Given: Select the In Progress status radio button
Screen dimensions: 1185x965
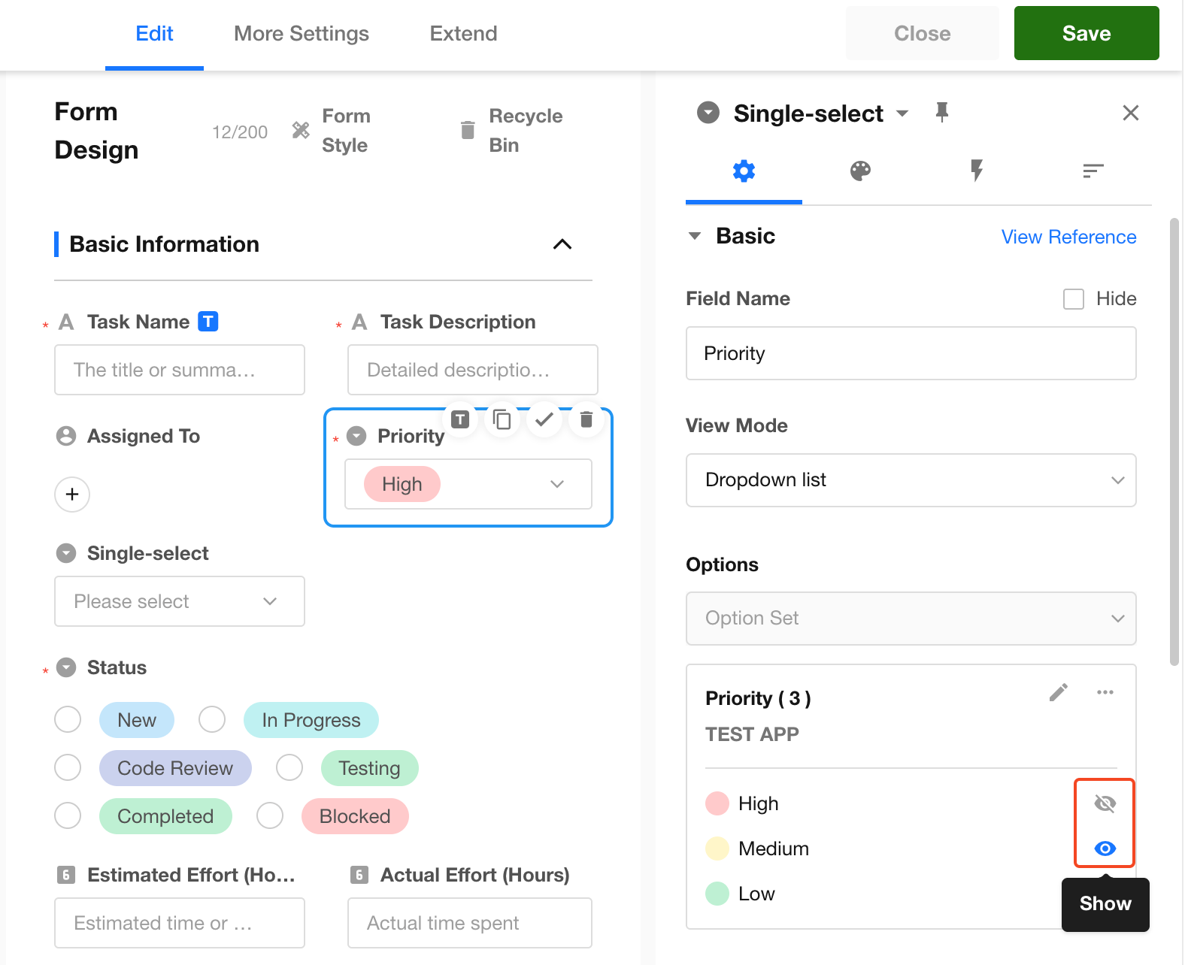Looking at the screenshot, I should coord(212,719).
